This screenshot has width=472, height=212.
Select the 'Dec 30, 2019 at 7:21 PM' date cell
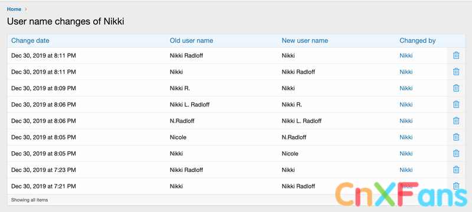[44, 186]
